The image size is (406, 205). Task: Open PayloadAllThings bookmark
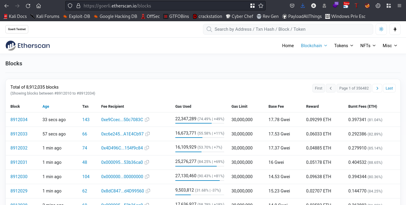coord(302,16)
